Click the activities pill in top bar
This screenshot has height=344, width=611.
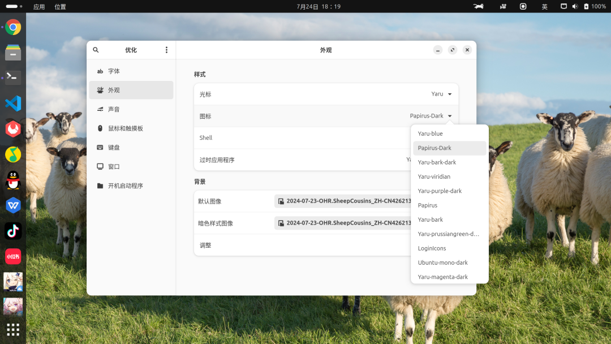click(14, 6)
